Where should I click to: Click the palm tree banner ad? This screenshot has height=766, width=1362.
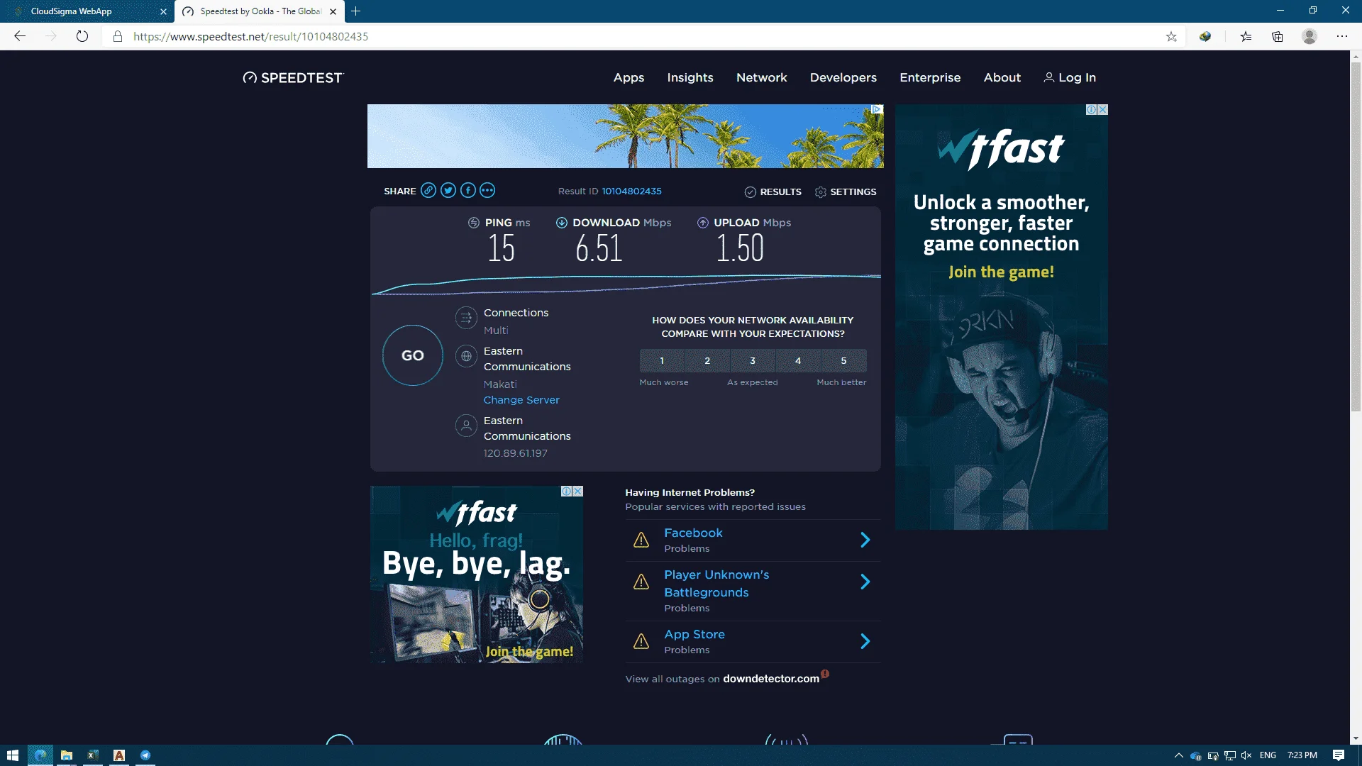626,136
